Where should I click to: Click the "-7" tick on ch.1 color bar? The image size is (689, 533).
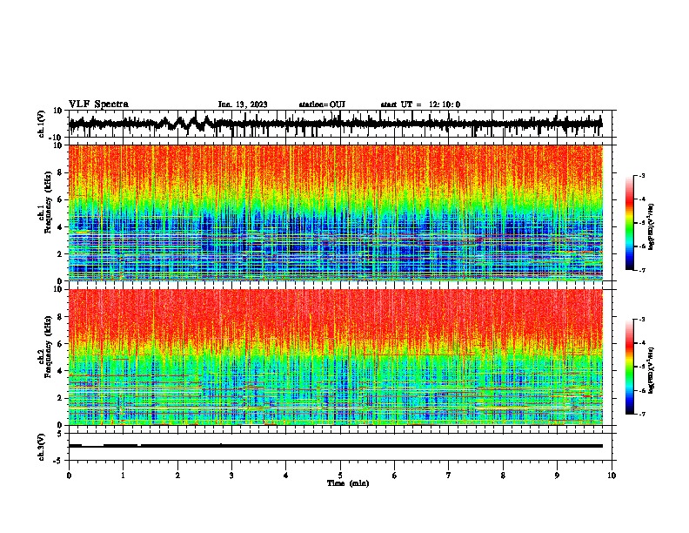tap(642, 270)
